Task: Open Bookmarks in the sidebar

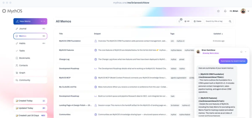Action: tap(30, 58)
